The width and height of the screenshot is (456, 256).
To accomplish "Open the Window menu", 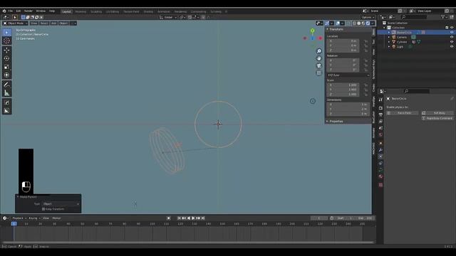I will 41,11.
